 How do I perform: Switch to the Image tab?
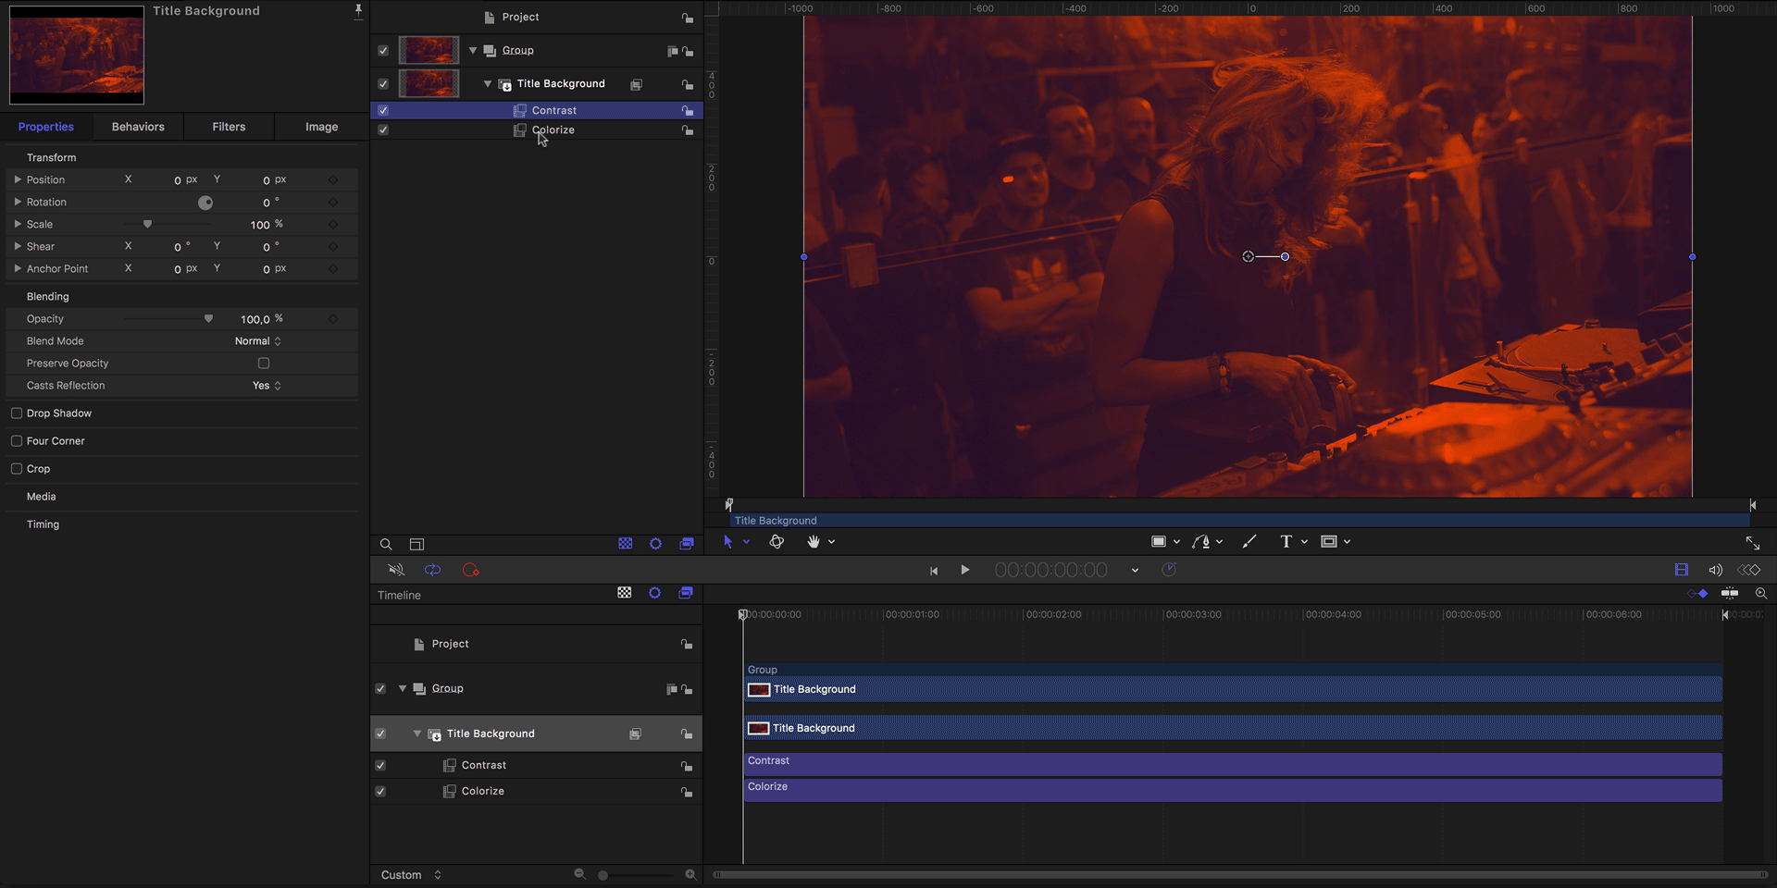(321, 127)
